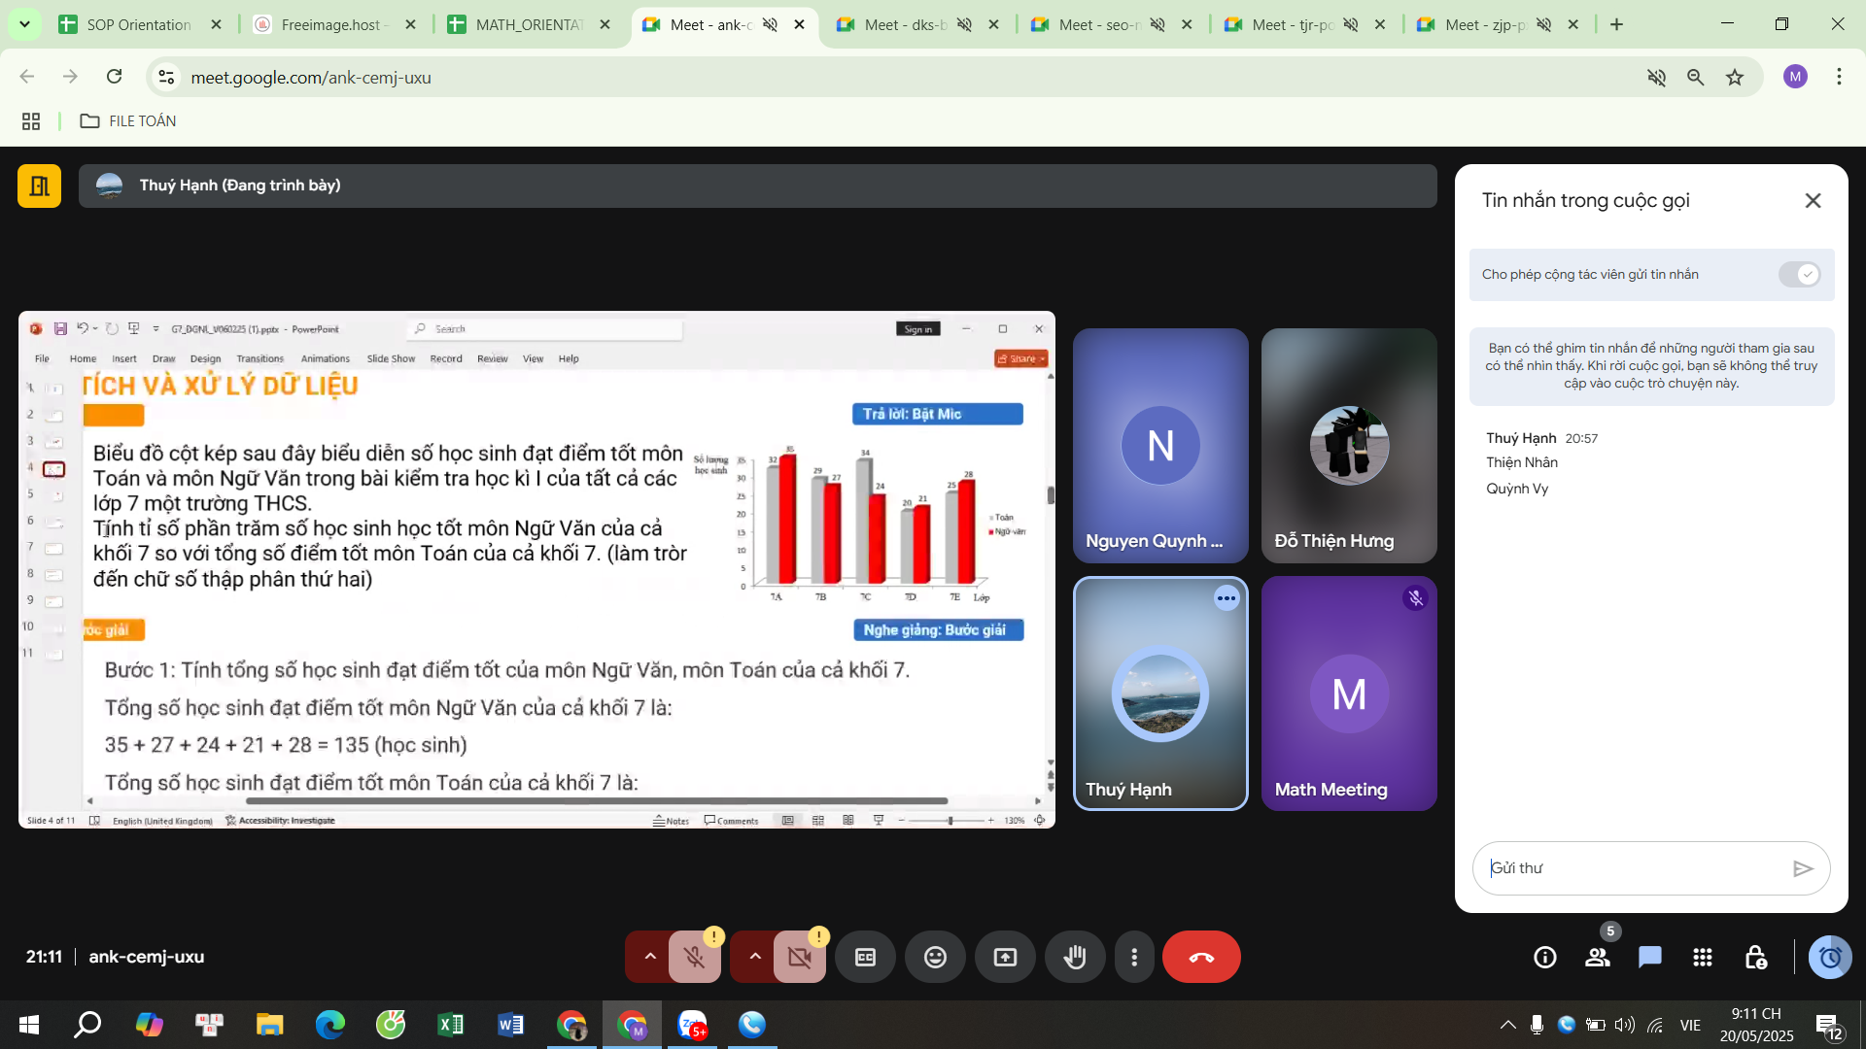Turn on captions with the CC button

coord(865,958)
